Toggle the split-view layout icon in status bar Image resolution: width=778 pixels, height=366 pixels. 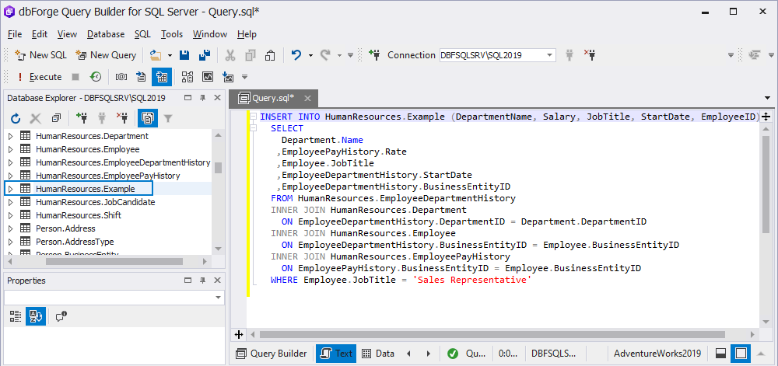721,353
